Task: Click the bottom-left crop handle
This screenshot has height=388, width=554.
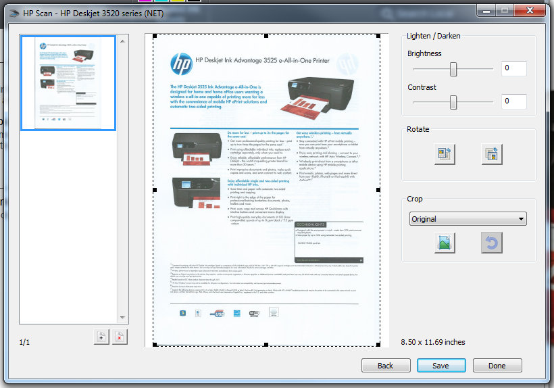Action: tap(155, 344)
